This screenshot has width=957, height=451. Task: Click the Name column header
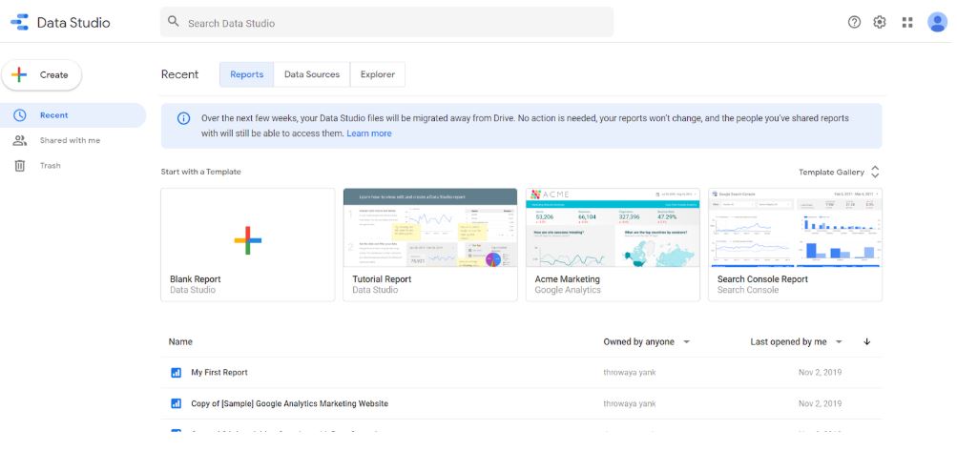180,341
